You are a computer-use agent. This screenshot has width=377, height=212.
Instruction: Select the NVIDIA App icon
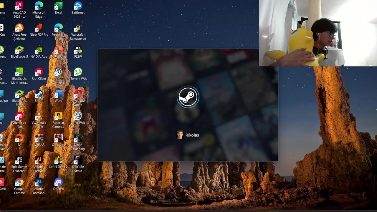(x=39, y=52)
